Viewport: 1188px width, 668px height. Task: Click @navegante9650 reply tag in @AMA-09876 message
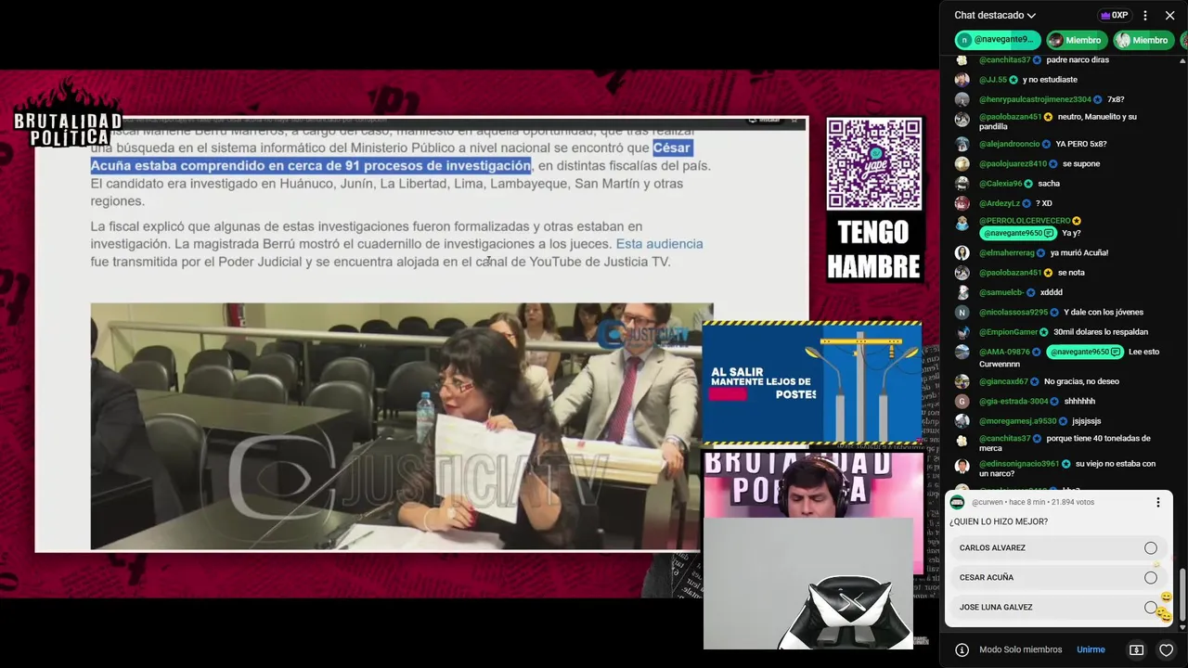click(x=1084, y=352)
